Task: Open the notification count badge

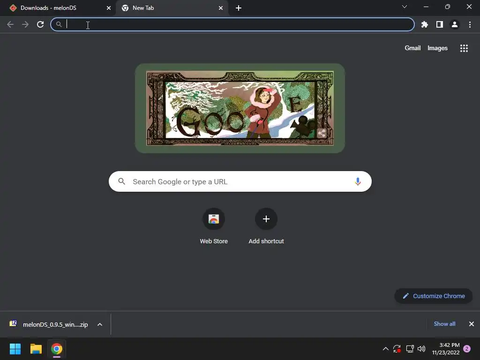Action: tap(467, 349)
